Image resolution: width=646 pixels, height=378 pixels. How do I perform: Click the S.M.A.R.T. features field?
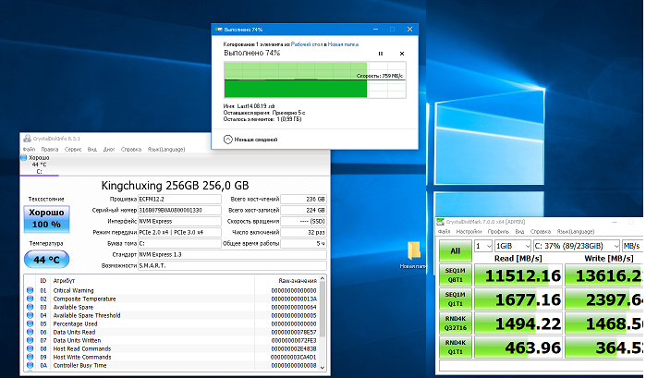point(232,266)
